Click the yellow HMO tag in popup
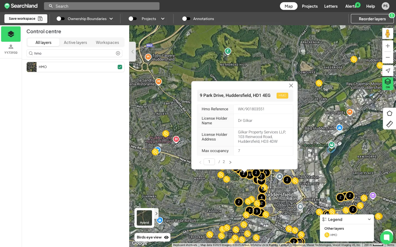The width and height of the screenshot is (396, 247). (x=282, y=96)
